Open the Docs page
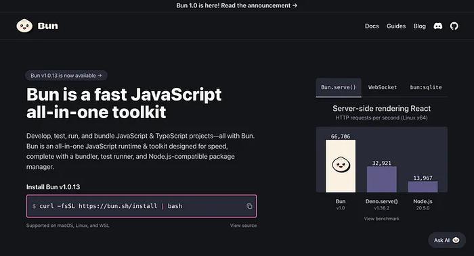Screen dimensions: 474x256 pos(372,26)
